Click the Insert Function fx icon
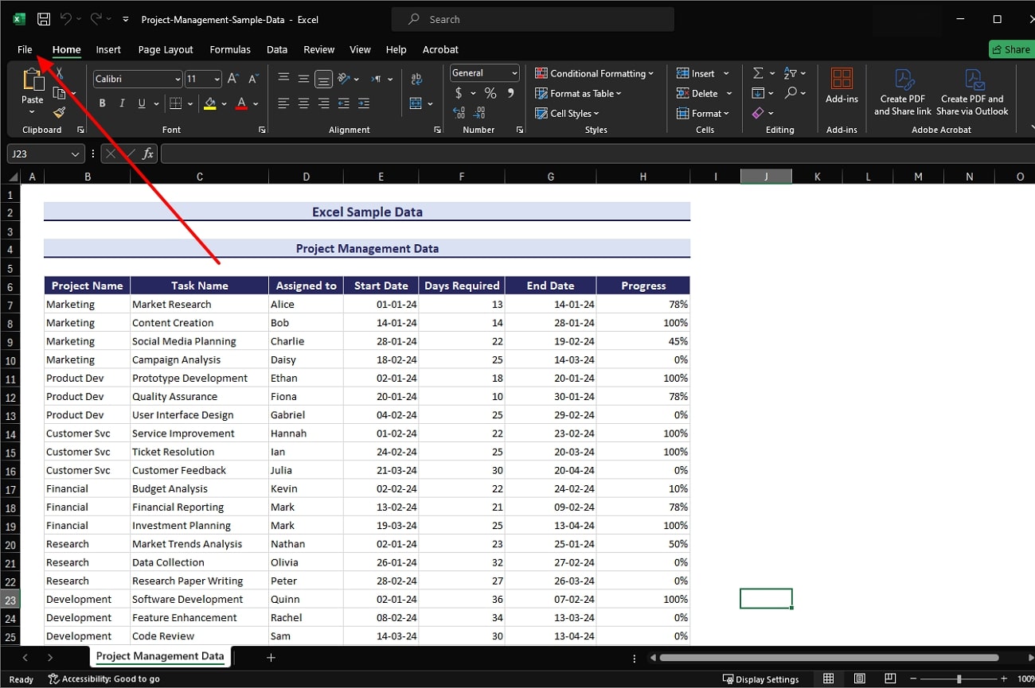 (x=148, y=154)
